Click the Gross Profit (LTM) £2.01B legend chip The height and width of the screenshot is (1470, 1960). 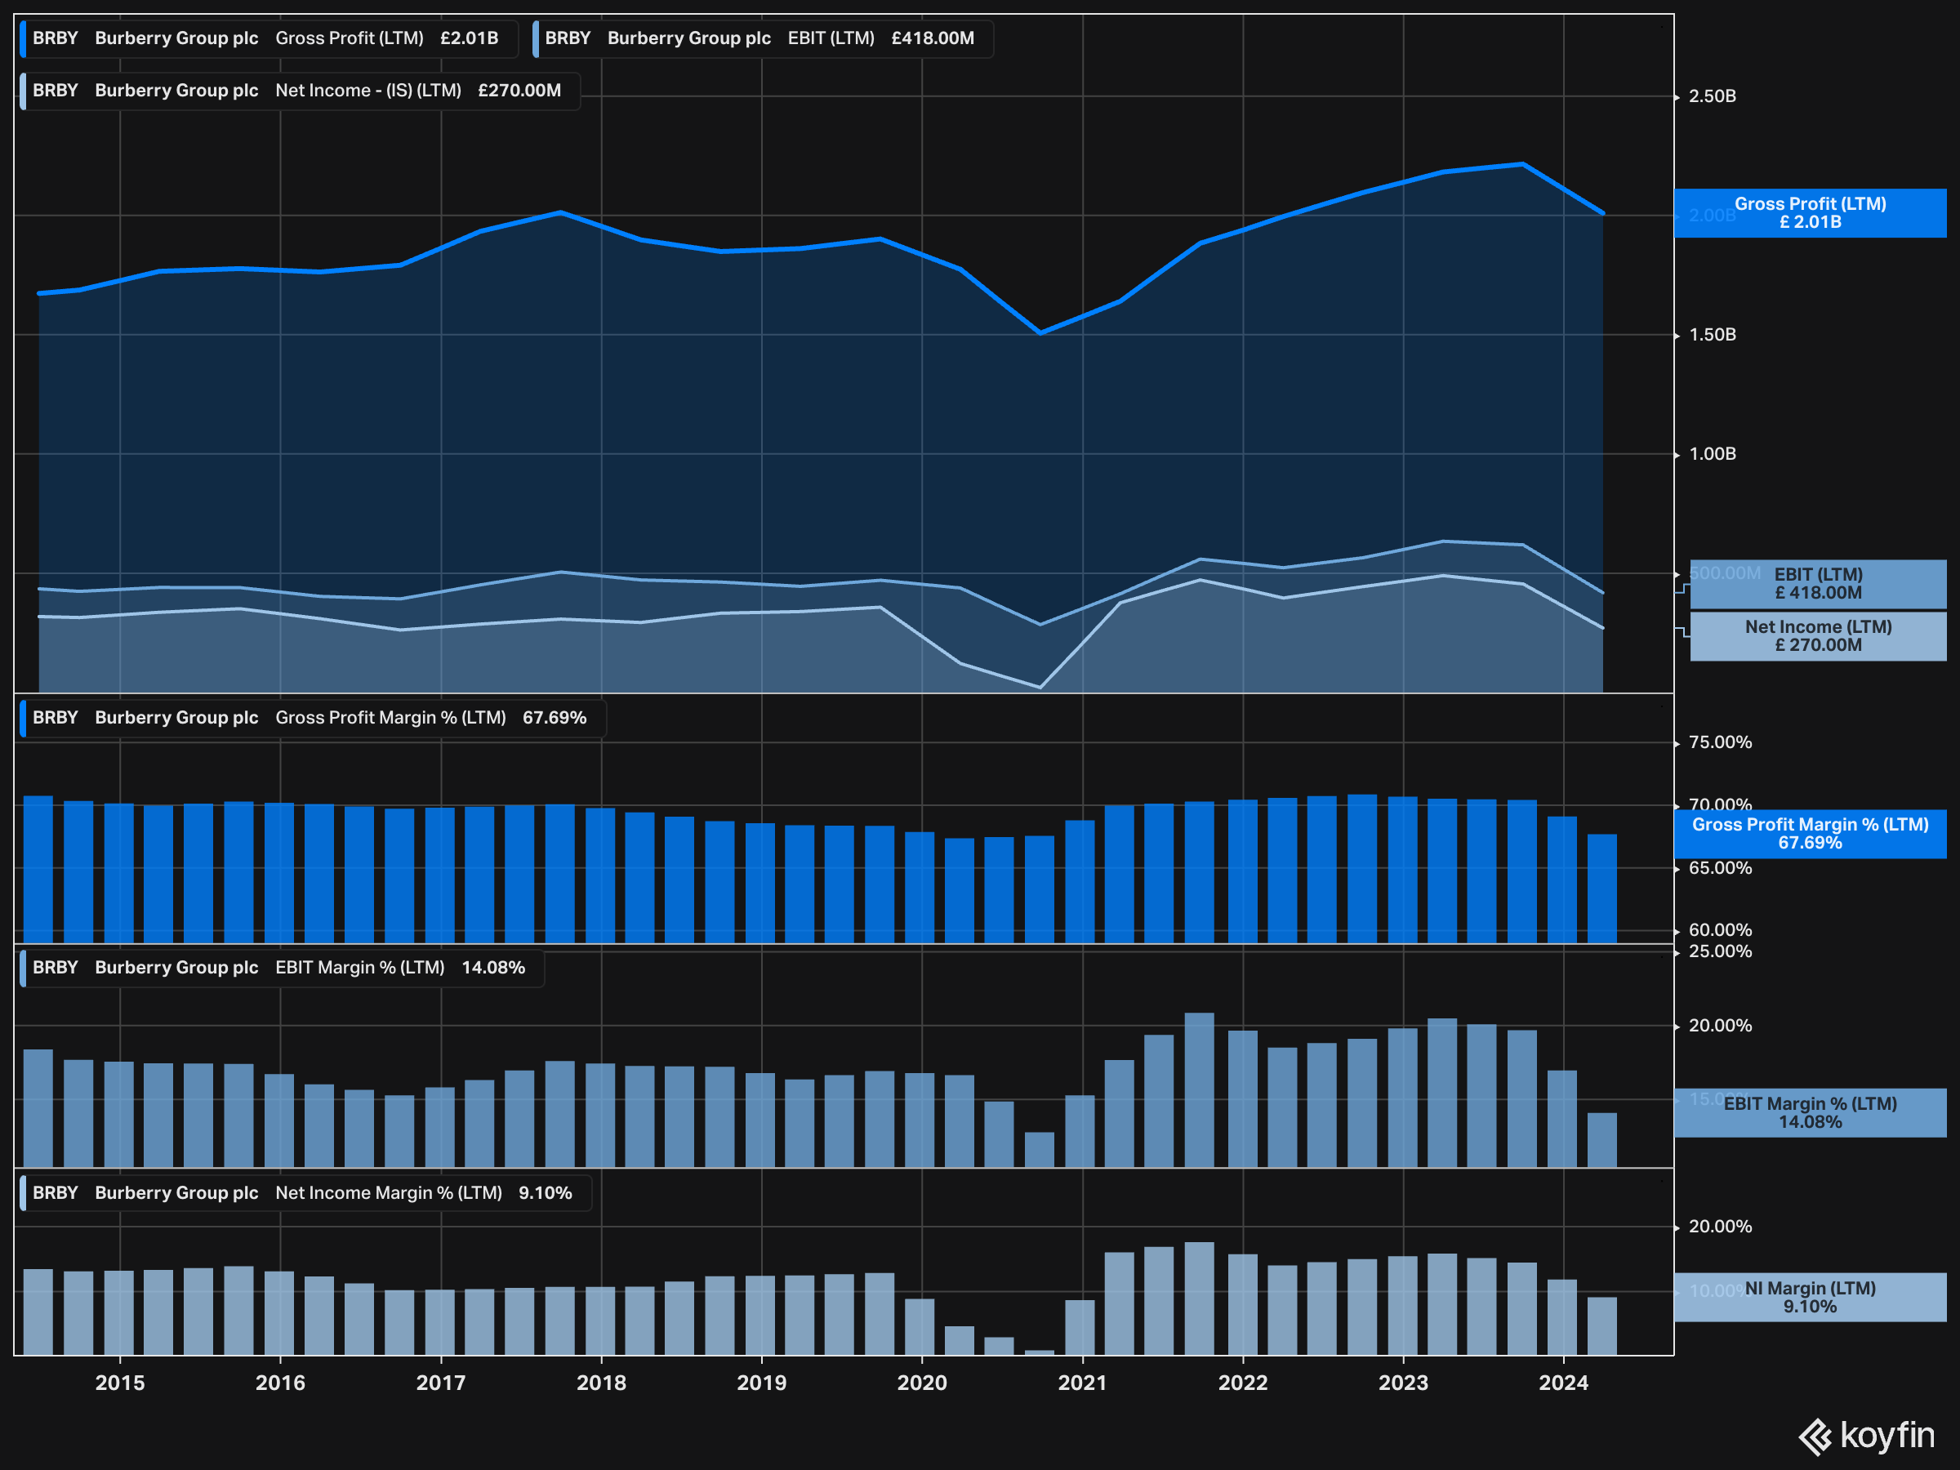tap(269, 38)
